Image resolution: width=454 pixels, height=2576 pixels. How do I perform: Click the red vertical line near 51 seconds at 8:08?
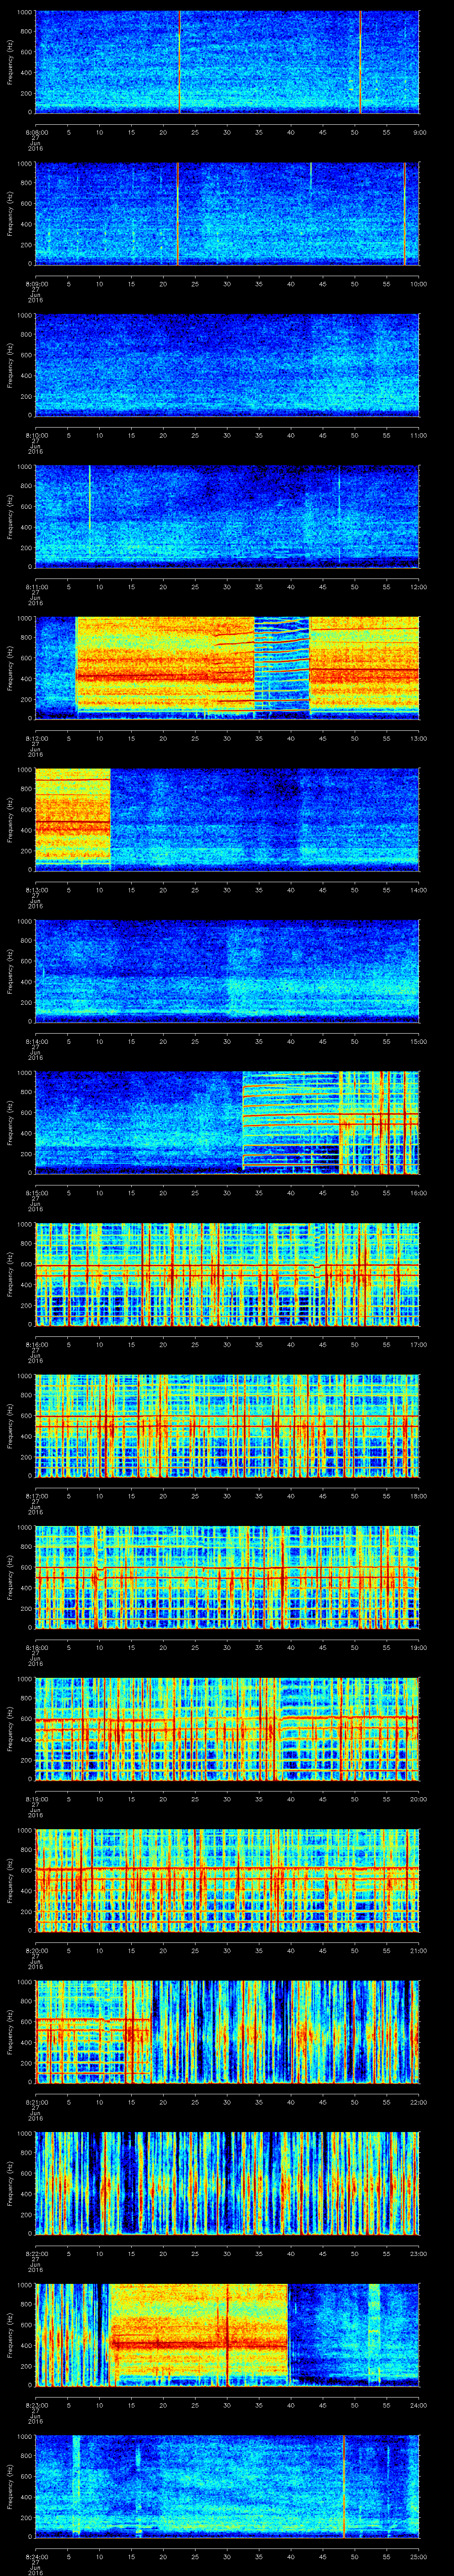click(x=360, y=62)
